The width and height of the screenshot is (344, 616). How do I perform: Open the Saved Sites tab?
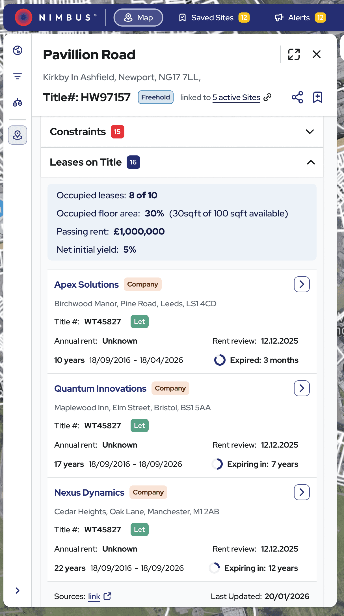214,18
